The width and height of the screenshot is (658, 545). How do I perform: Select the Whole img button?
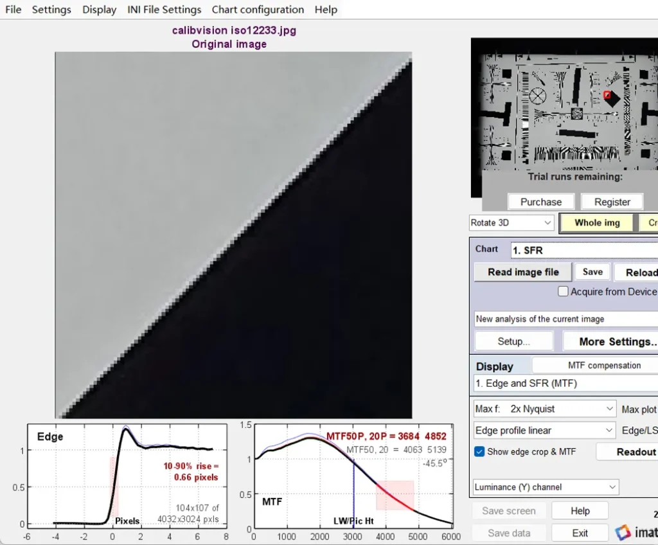597,223
